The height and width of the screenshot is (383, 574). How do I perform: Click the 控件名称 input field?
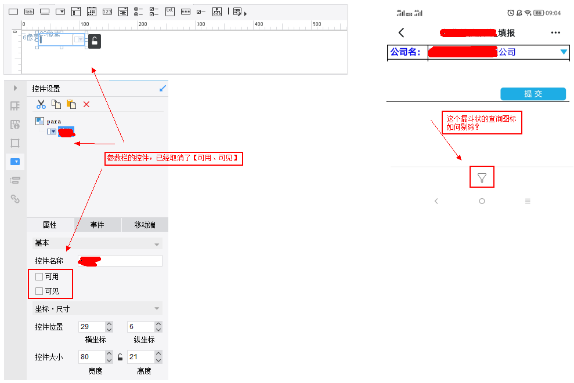[120, 261]
